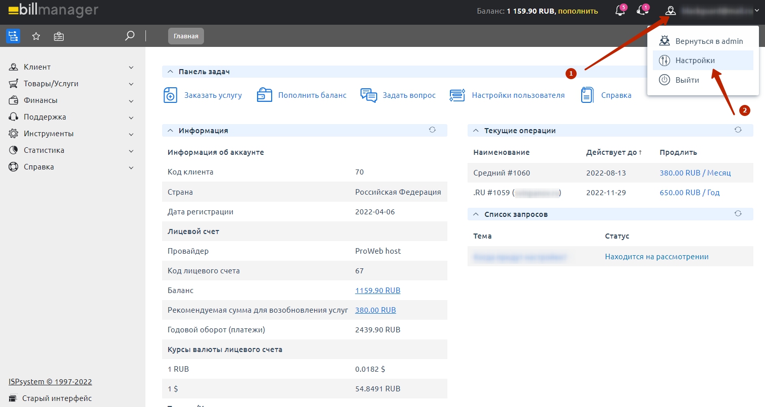765x407 pixels.
Task: Switch to 'Старый интерфейс'
Action: point(50,398)
